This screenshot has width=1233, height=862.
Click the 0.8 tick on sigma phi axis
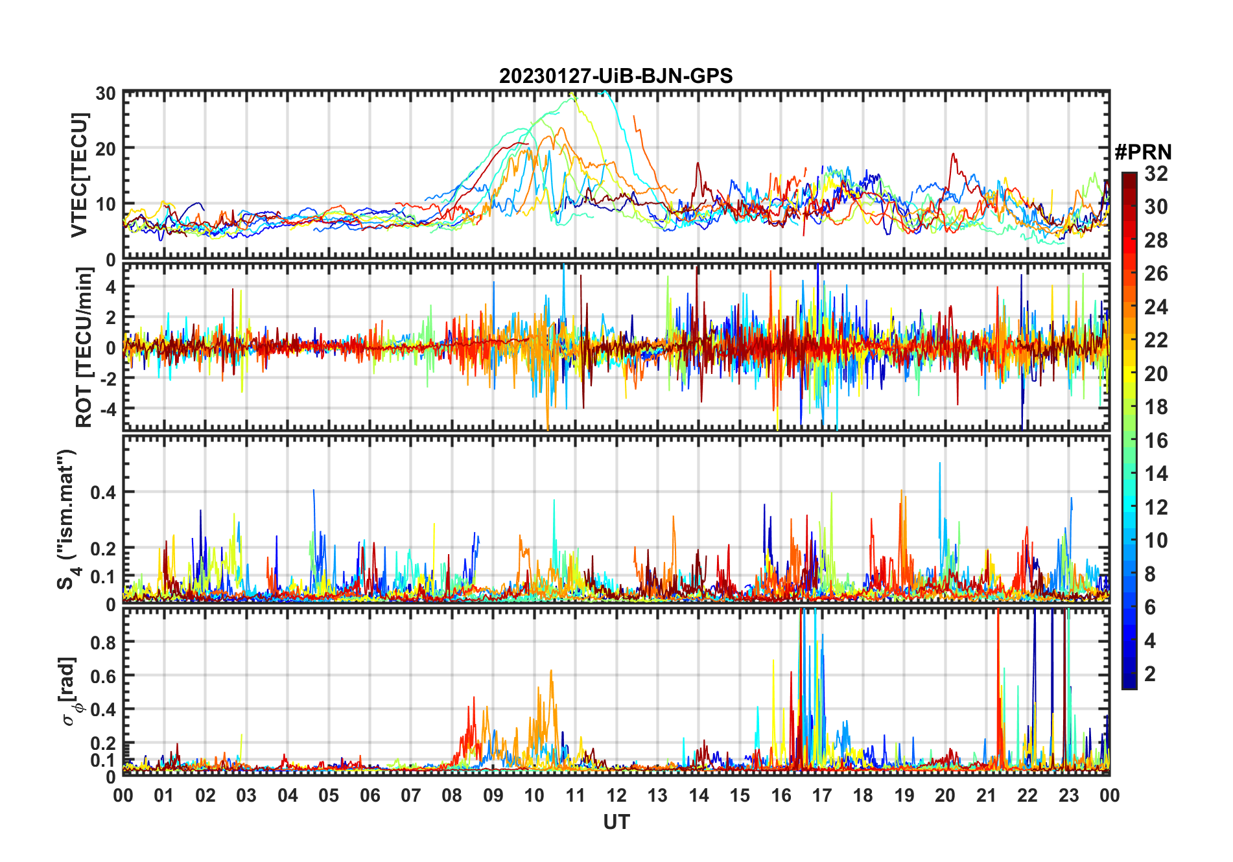tap(104, 642)
